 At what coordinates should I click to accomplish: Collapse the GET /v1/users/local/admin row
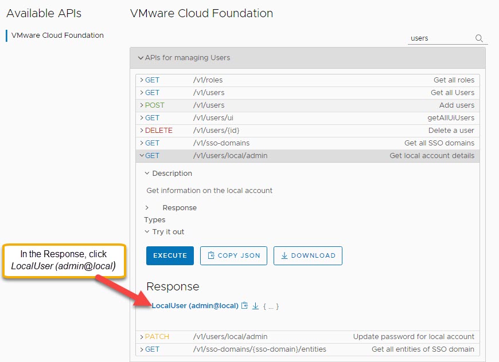[x=142, y=156]
